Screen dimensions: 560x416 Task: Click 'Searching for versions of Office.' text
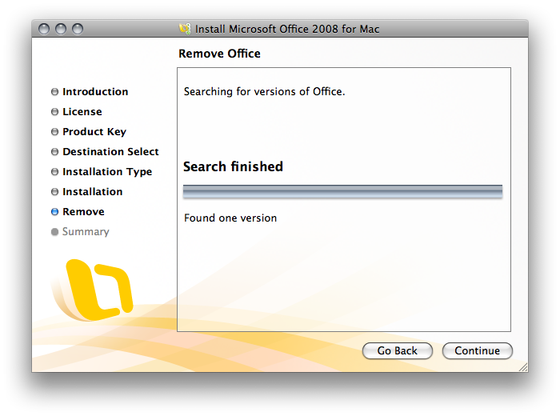tap(264, 92)
